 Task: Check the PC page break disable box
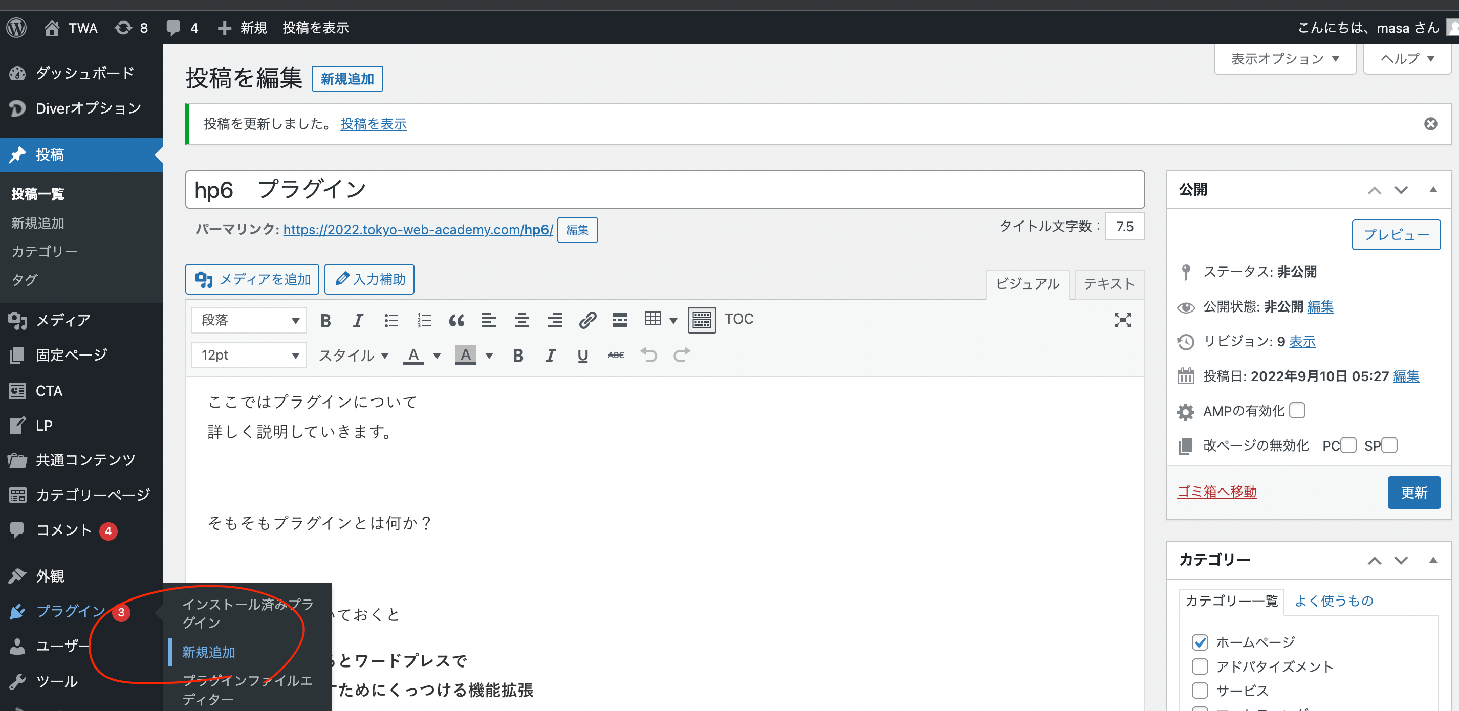point(1348,446)
